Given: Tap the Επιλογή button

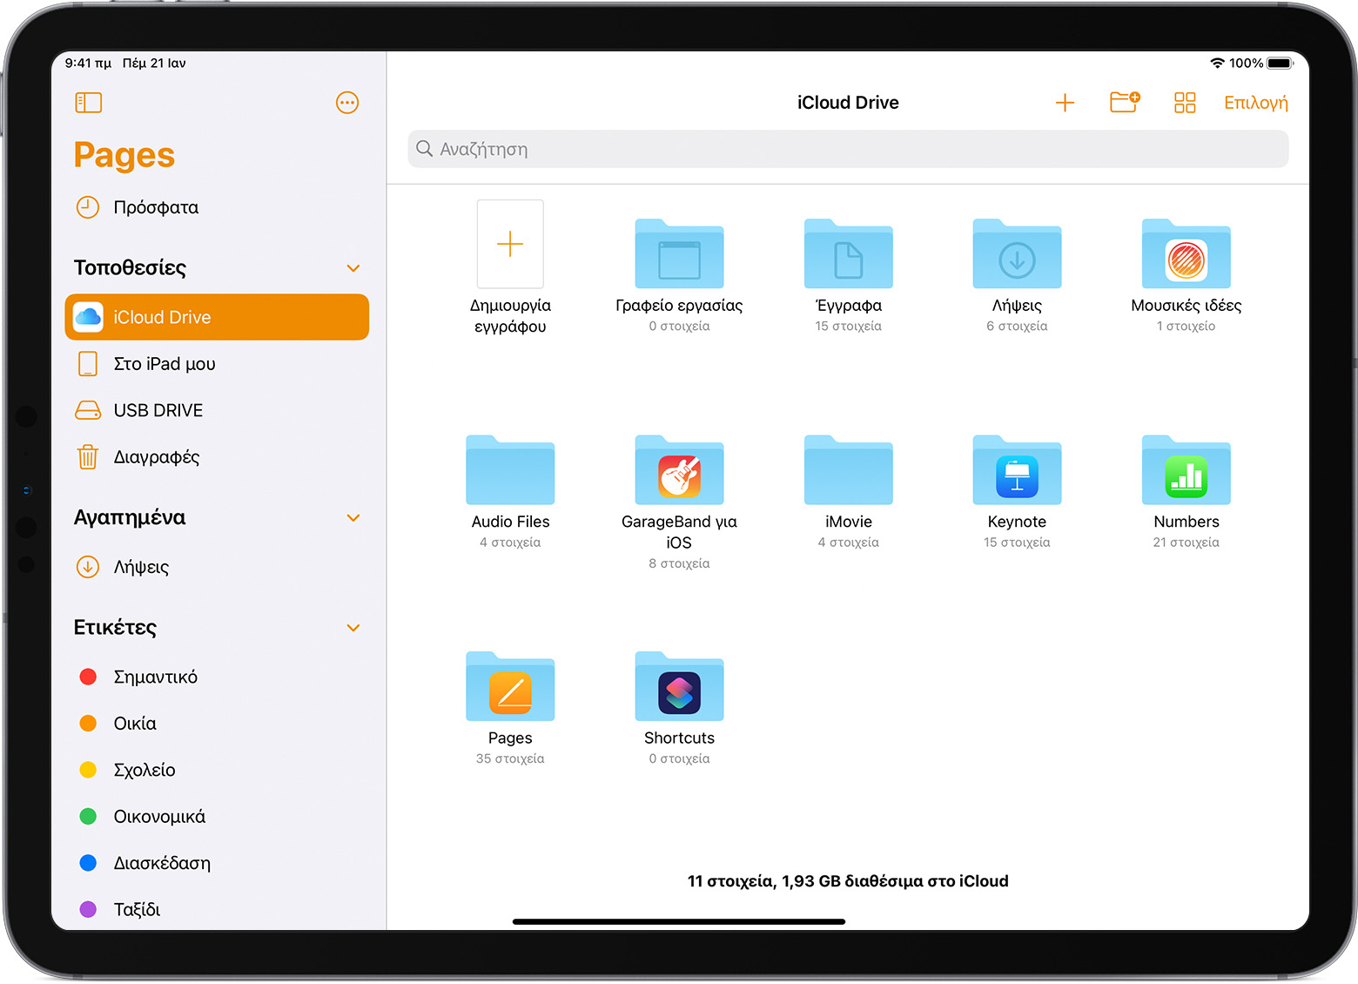Looking at the screenshot, I should click(1255, 102).
